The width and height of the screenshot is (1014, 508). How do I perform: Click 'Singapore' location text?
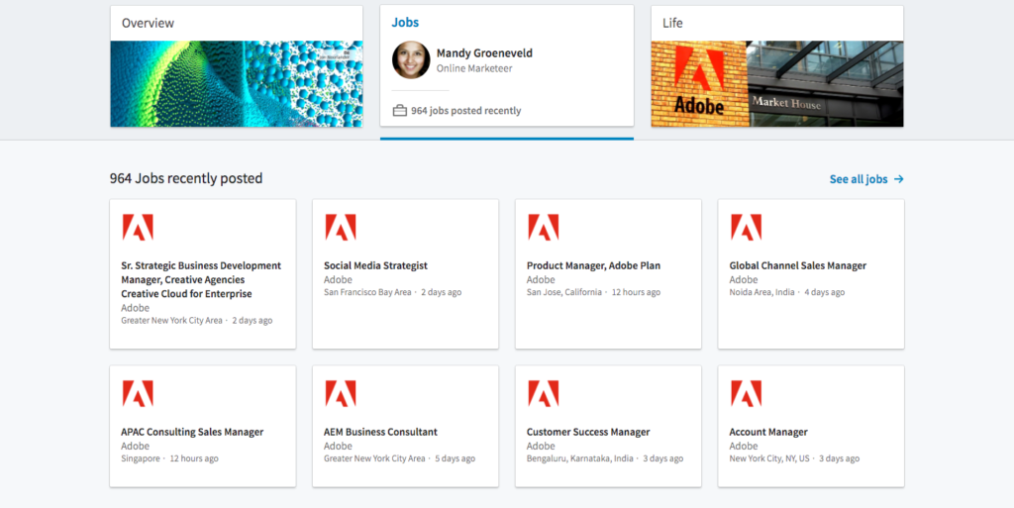(141, 458)
